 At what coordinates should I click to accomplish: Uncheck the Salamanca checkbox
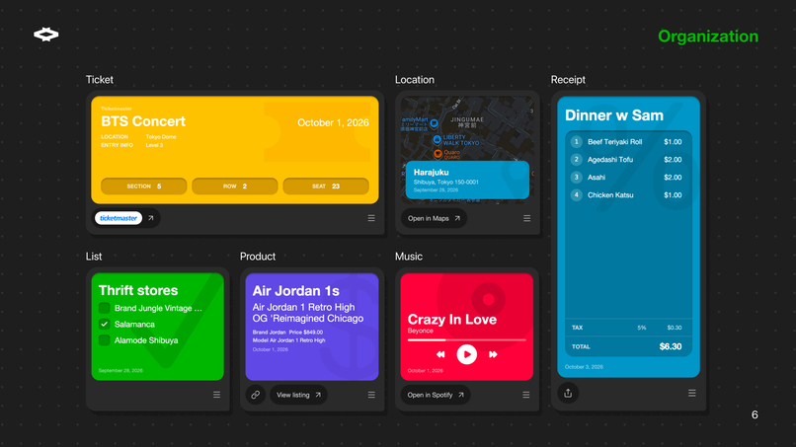[x=105, y=324]
